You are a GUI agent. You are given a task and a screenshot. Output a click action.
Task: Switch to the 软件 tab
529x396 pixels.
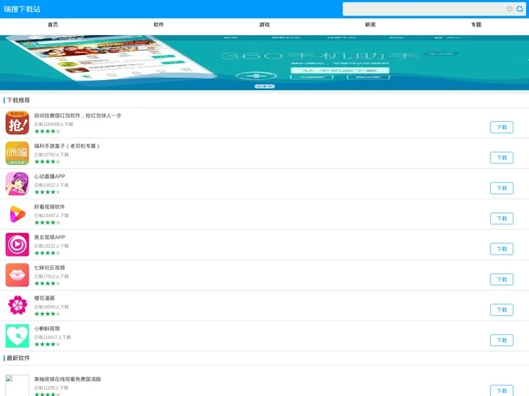point(159,25)
